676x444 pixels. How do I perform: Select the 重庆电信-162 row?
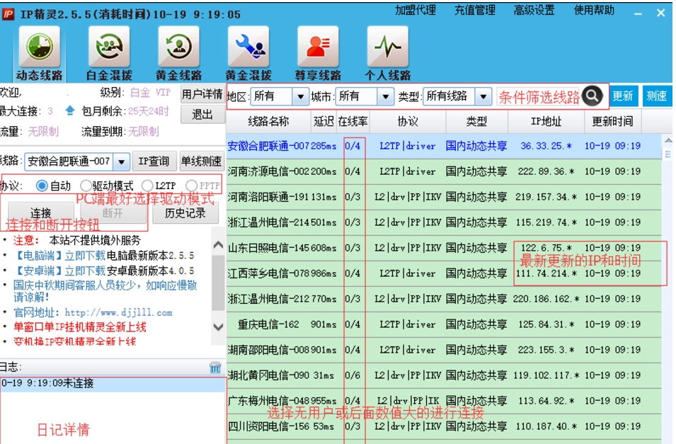click(x=444, y=324)
